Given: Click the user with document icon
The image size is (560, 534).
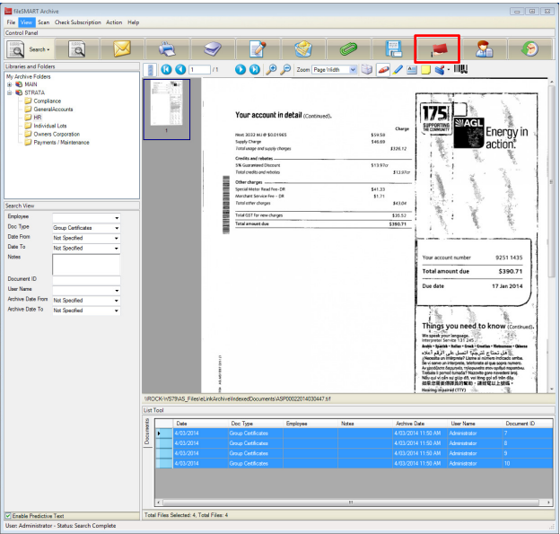Looking at the screenshot, I should [x=485, y=49].
